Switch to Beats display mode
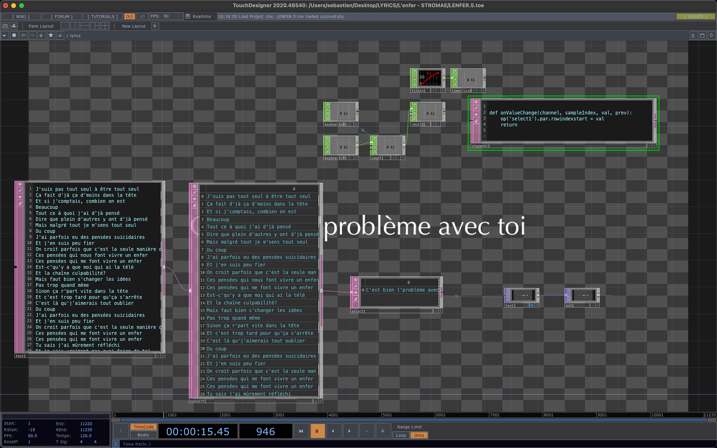This screenshot has width=717, height=448. click(143, 435)
